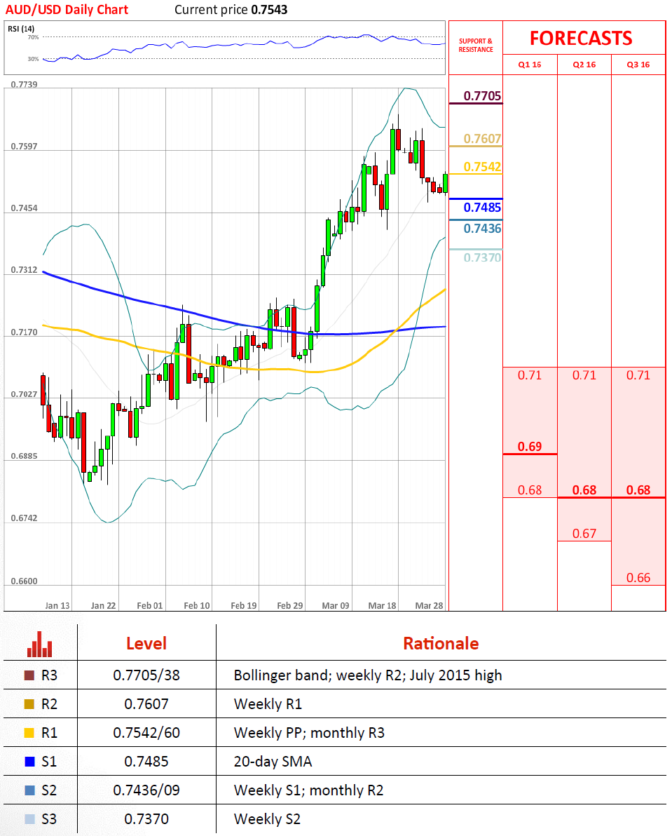Click the bold 0.68 Q2 forecast value
This screenshot has height=836, width=672.
point(584,490)
